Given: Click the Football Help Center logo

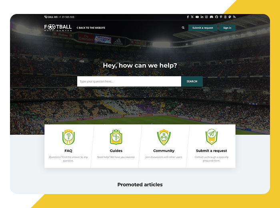Looking at the screenshot, I should (x=58, y=28).
